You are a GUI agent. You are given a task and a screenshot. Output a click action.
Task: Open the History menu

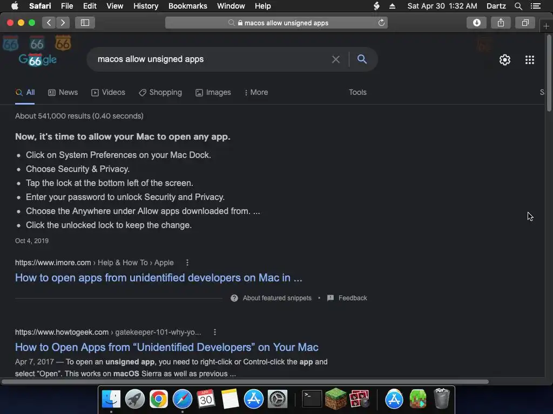(146, 6)
